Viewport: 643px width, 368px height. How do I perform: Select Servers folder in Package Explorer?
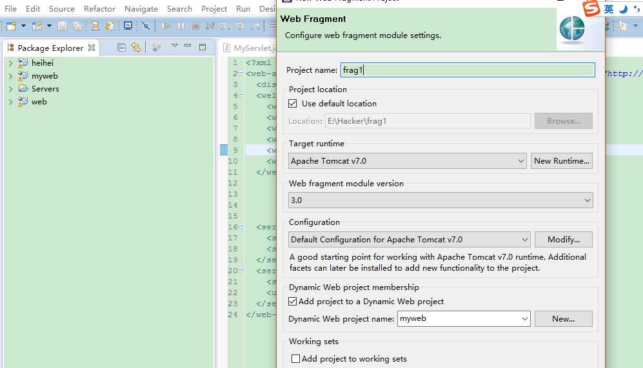click(45, 88)
